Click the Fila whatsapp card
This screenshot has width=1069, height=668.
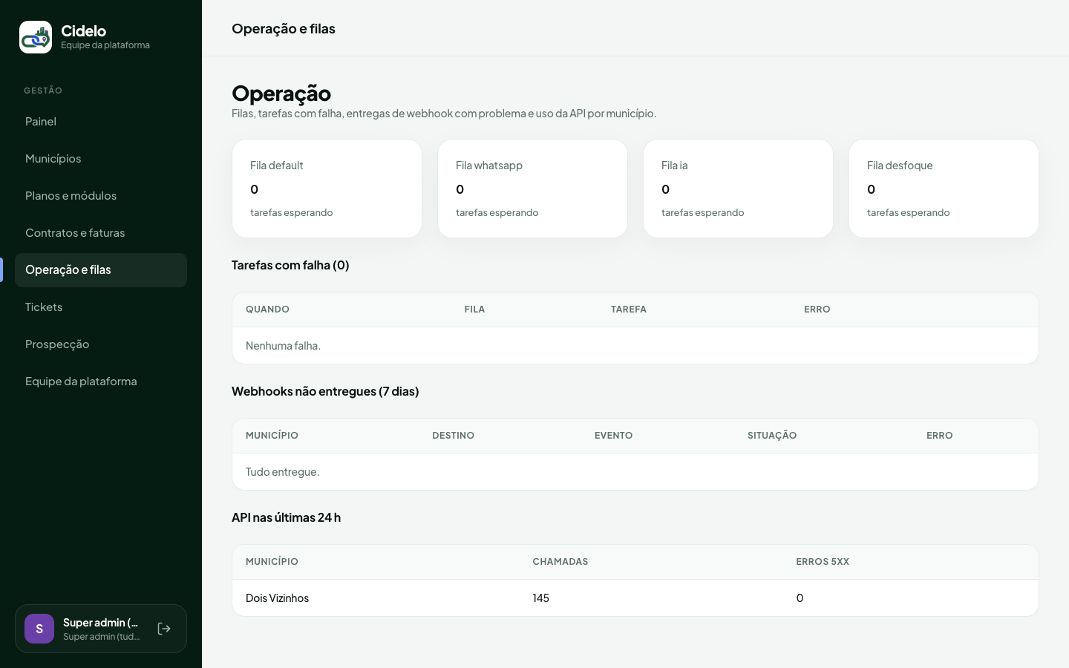532,189
